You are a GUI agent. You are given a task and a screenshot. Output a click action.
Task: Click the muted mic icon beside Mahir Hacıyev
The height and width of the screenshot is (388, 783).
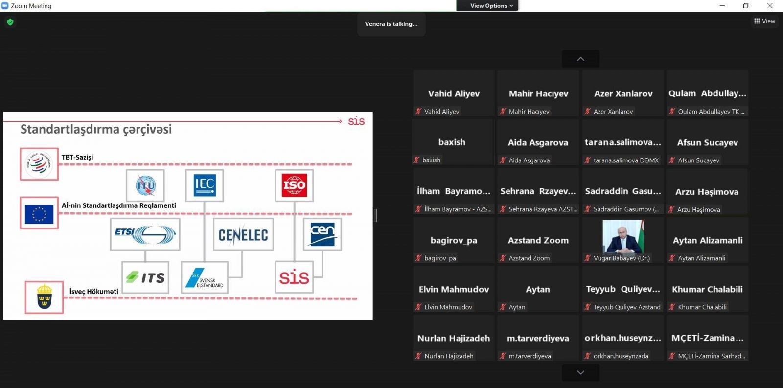click(503, 112)
